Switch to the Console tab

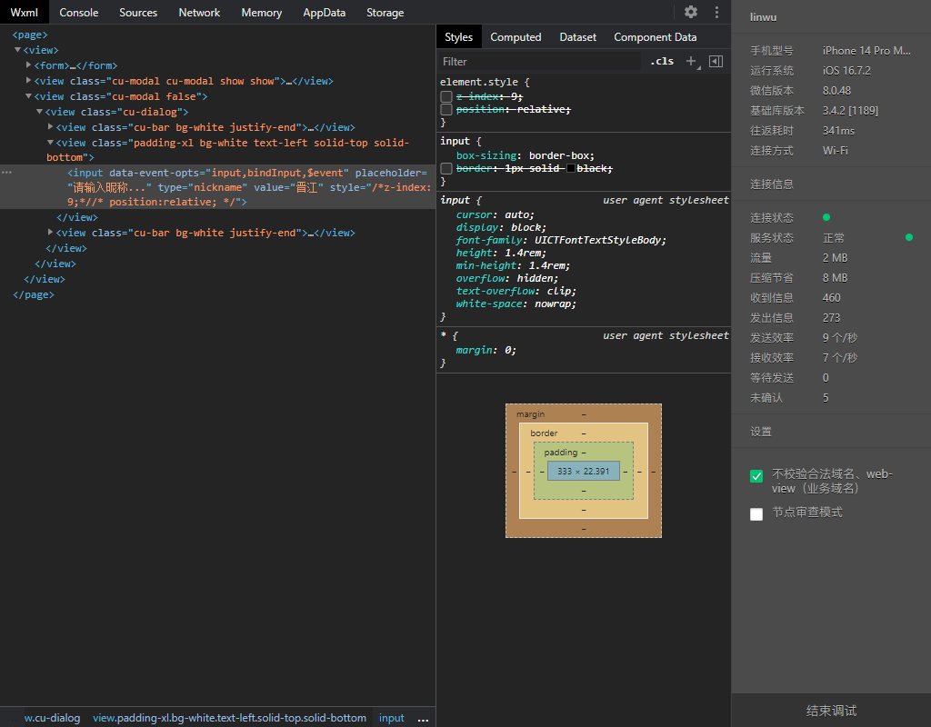[79, 13]
